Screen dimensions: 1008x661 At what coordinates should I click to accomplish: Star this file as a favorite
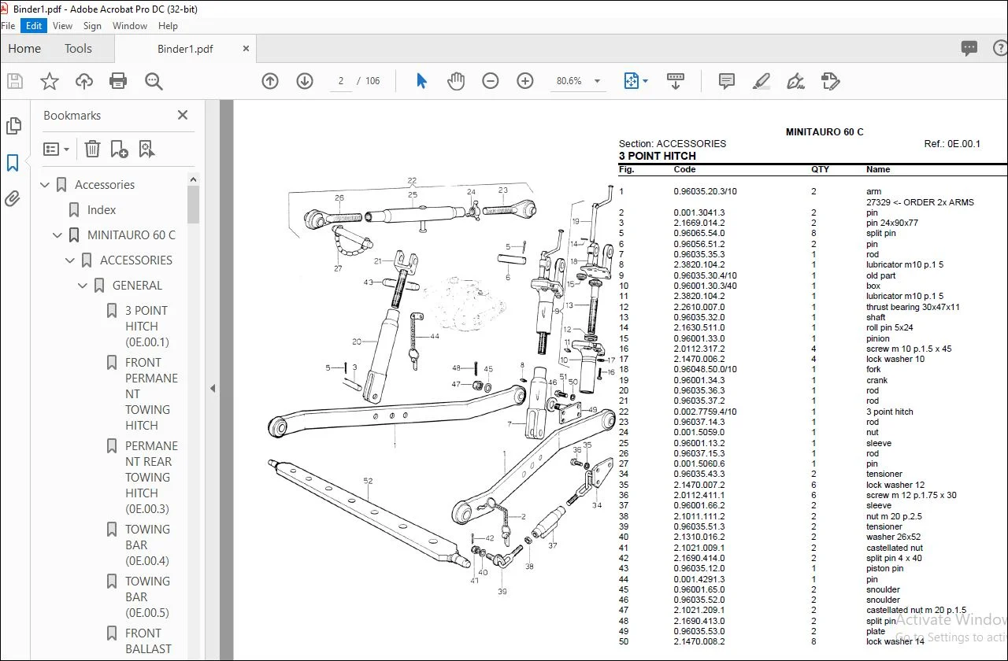[x=50, y=81]
